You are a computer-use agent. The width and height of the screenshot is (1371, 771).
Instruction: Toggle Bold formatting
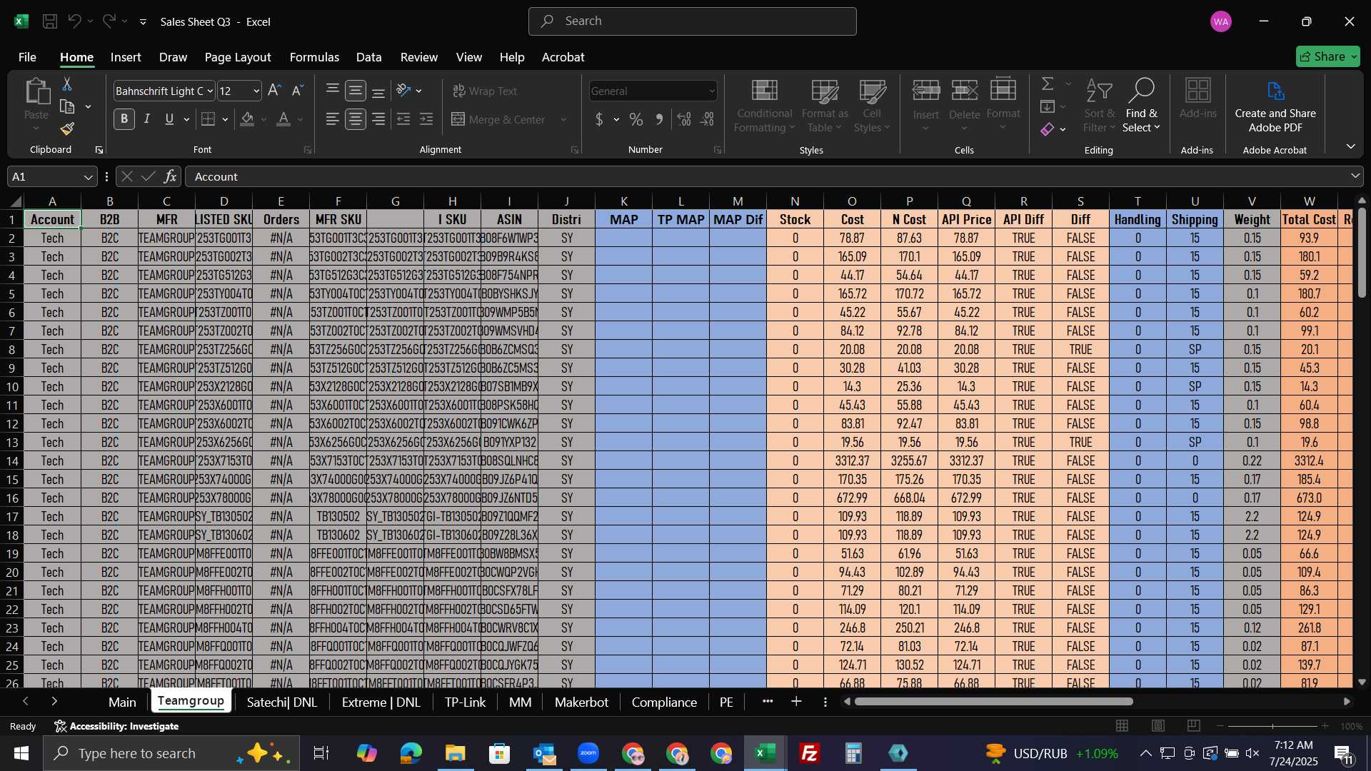[124, 119]
